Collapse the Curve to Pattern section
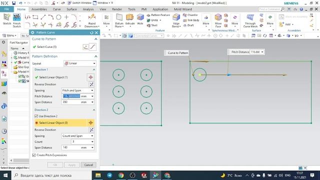This screenshot has width=320, height=180. (95, 39)
